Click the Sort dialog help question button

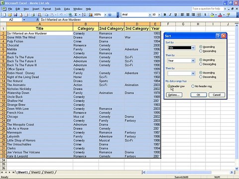(218, 36)
